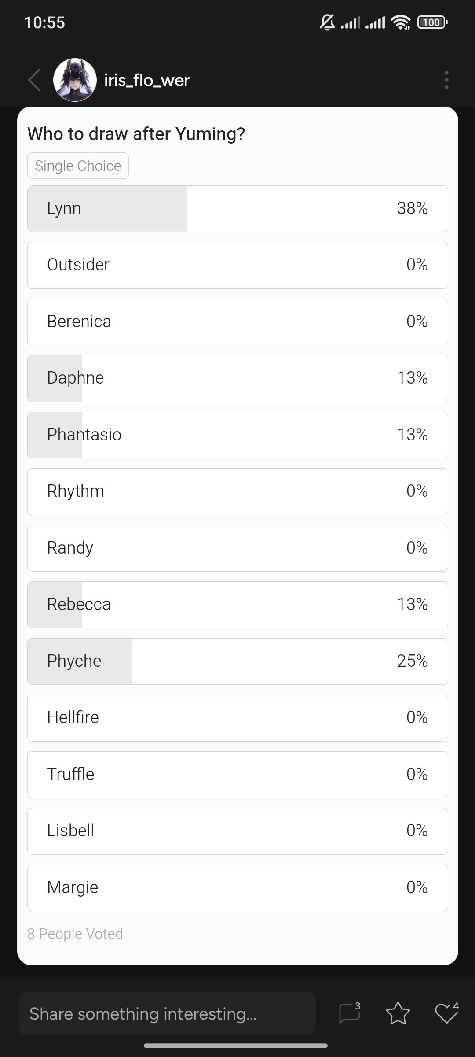The height and width of the screenshot is (1057, 475).
Task: Like the post with heart icon
Action: (x=446, y=1013)
